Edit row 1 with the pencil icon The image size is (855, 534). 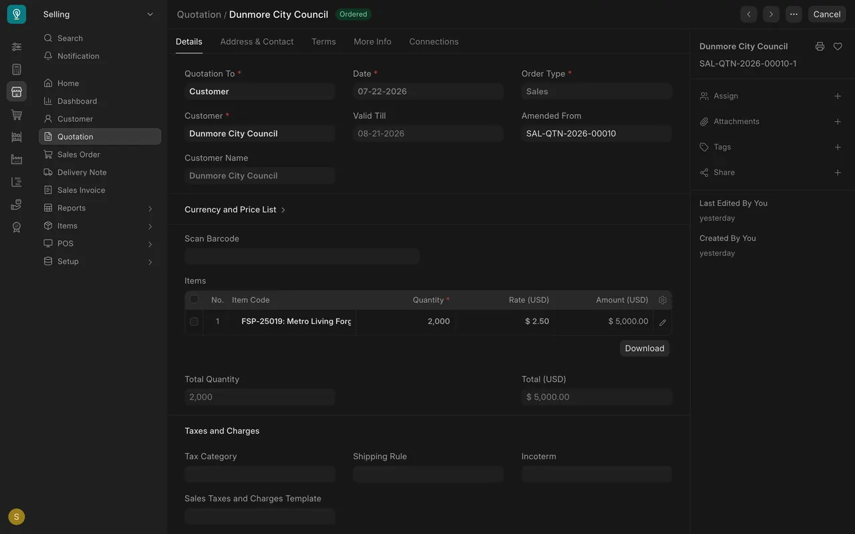coord(663,322)
